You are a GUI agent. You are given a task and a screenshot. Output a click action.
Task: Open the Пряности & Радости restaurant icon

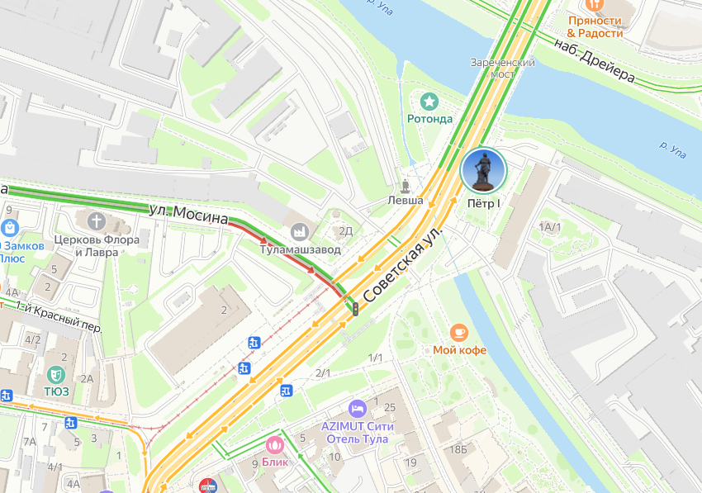point(594,6)
